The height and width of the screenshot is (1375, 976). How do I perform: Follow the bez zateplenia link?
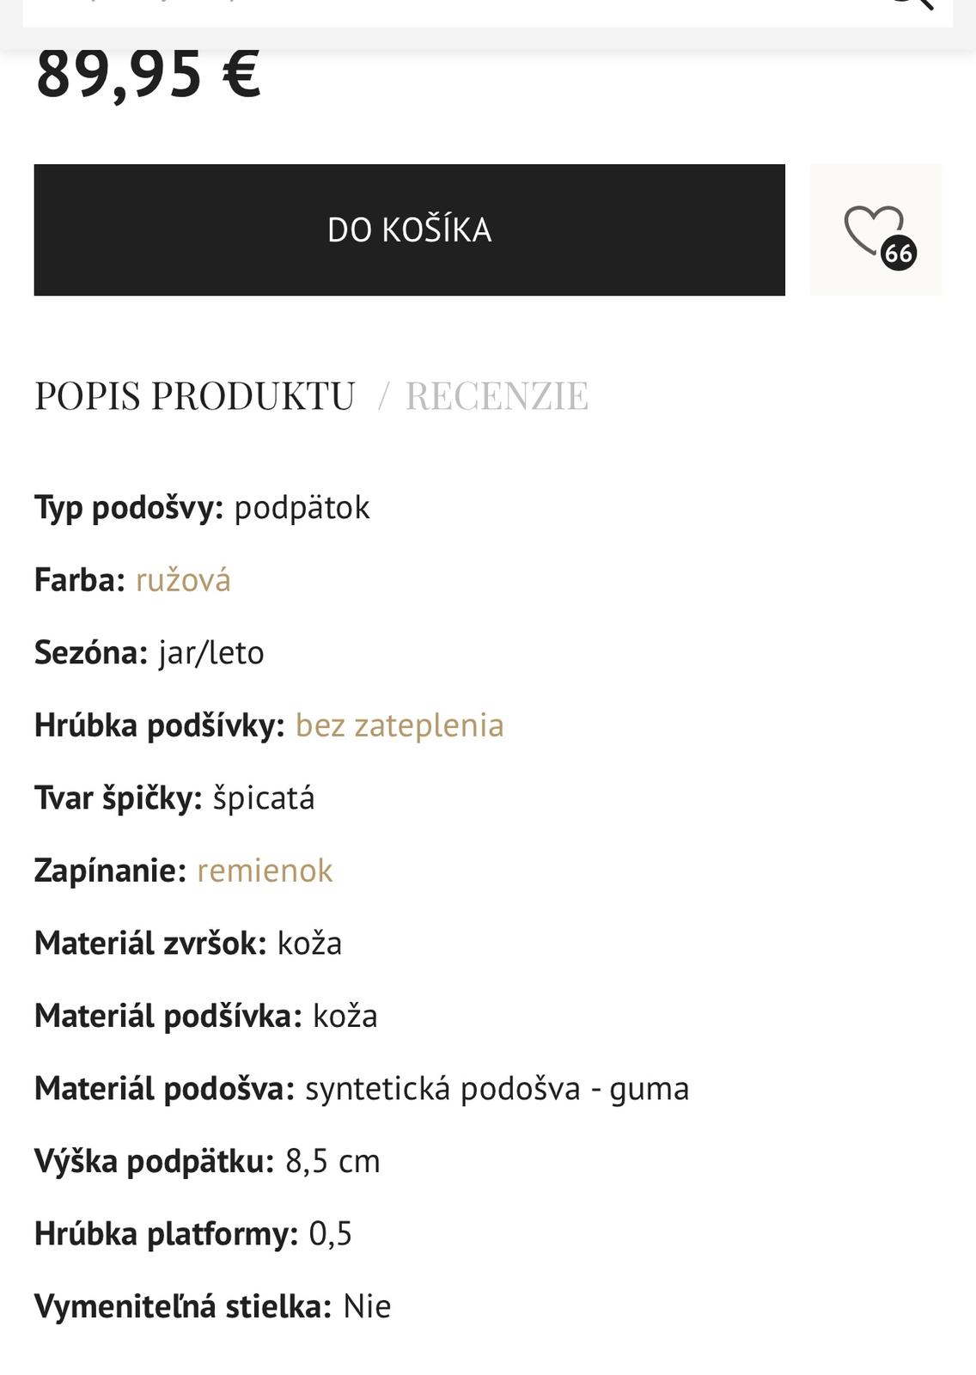[400, 725]
